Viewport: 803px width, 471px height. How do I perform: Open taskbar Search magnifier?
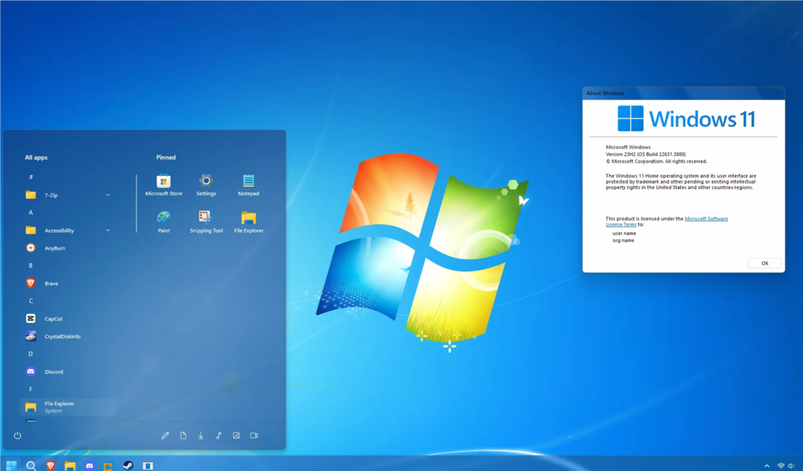(31, 465)
